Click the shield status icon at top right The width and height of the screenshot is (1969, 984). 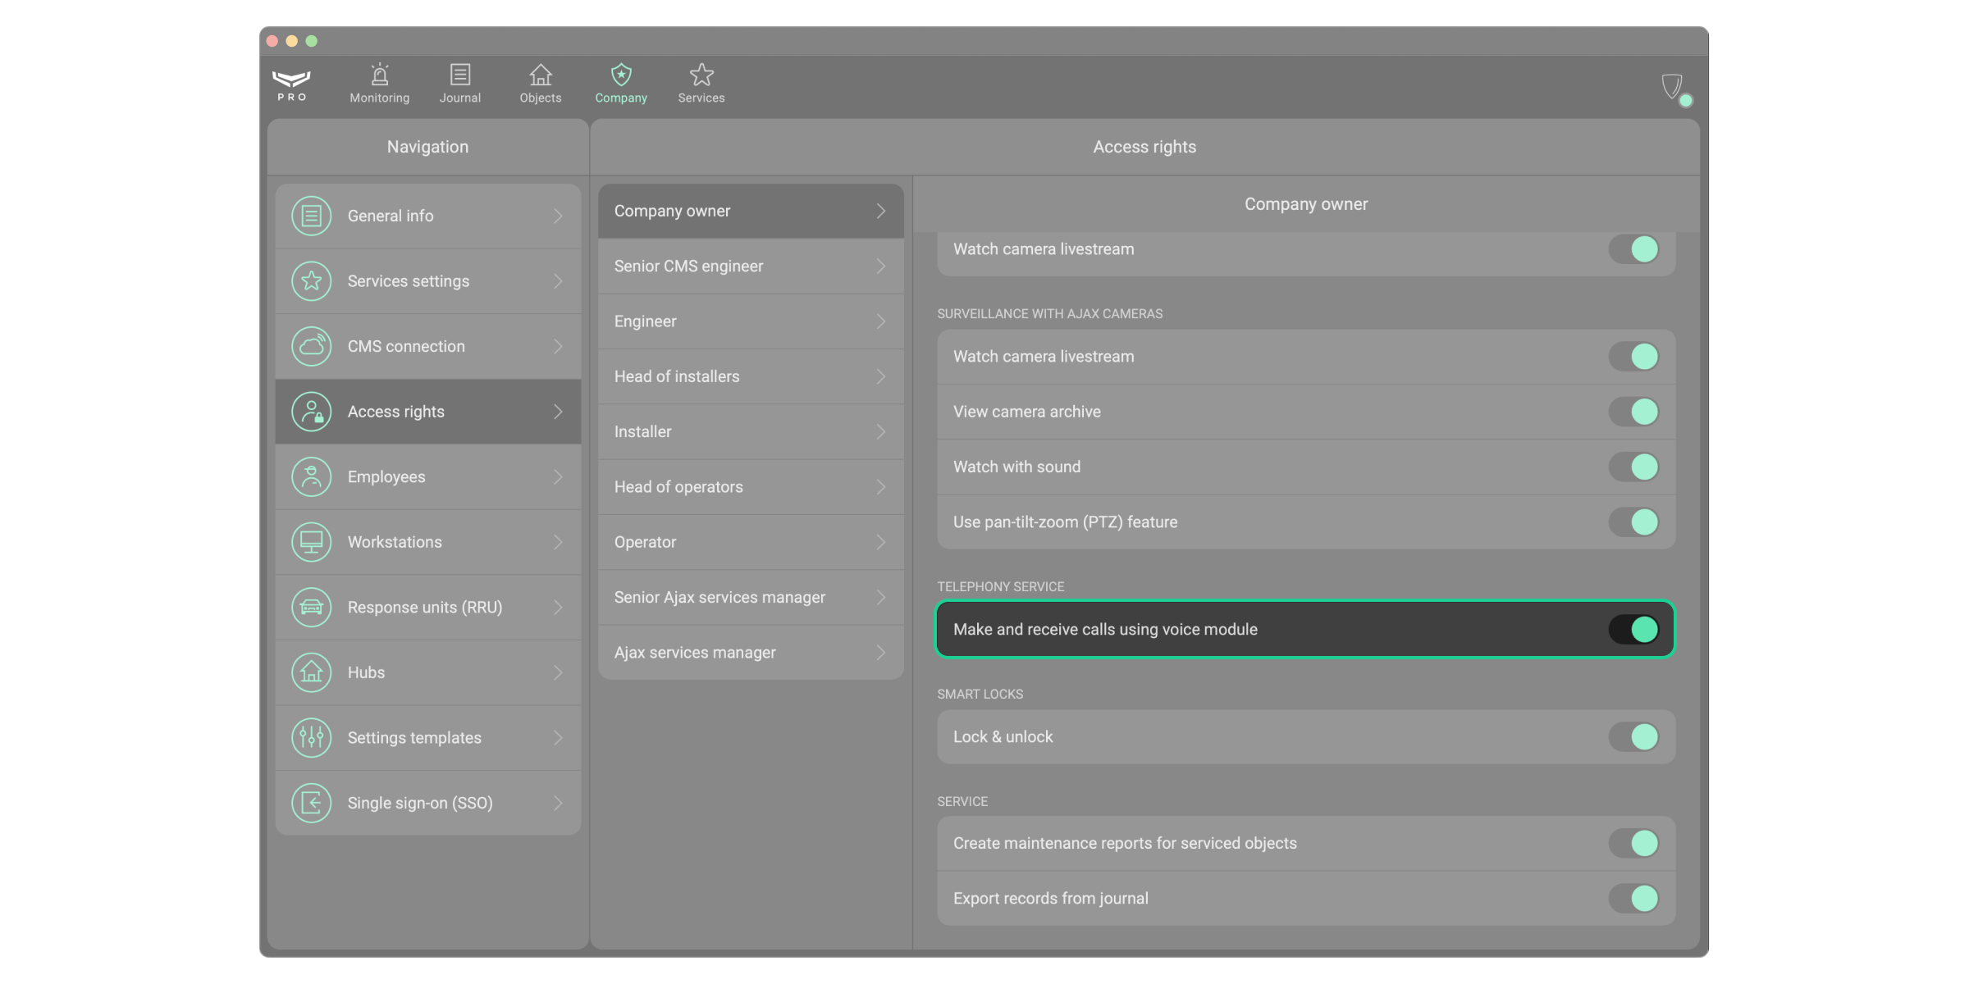click(1674, 87)
